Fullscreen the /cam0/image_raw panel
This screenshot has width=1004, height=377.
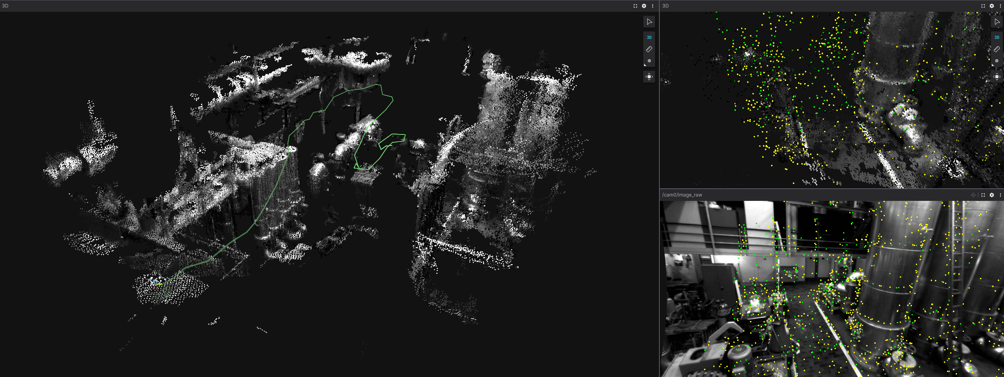[x=983, y=195]
